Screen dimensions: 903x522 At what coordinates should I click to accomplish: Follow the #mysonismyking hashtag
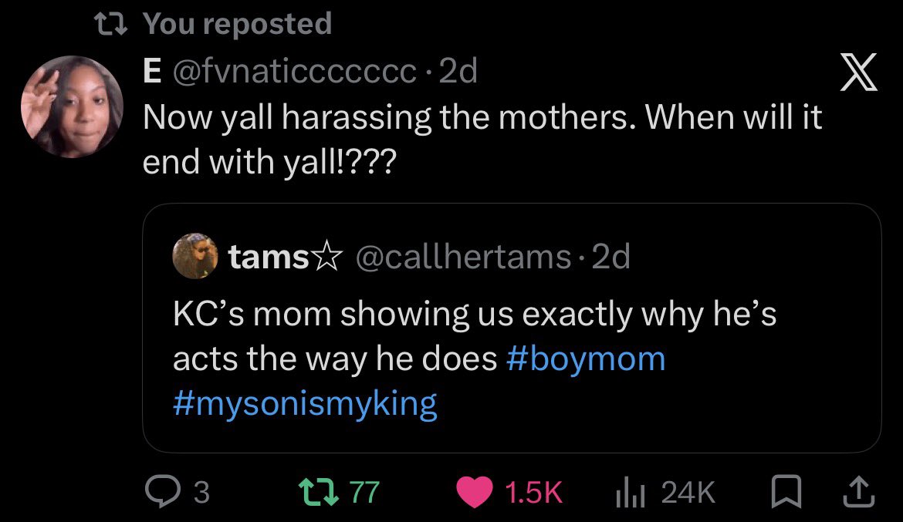click(305, 403)
